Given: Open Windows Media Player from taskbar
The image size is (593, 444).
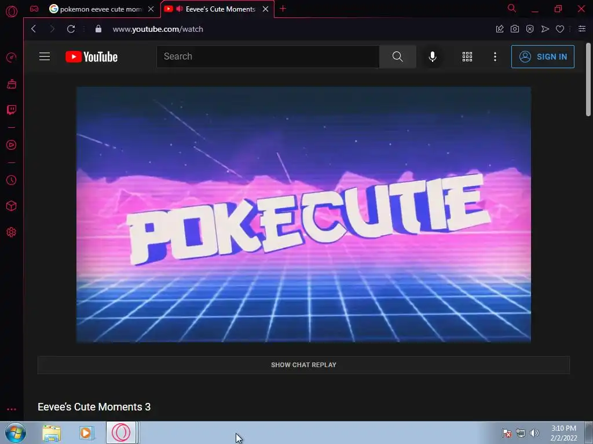Looking at the screenshot, I should pyautogui.click(x=86, y=433).
